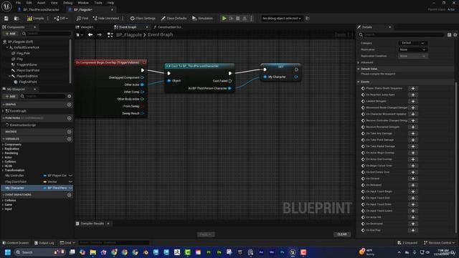Open the File menu

18,3
